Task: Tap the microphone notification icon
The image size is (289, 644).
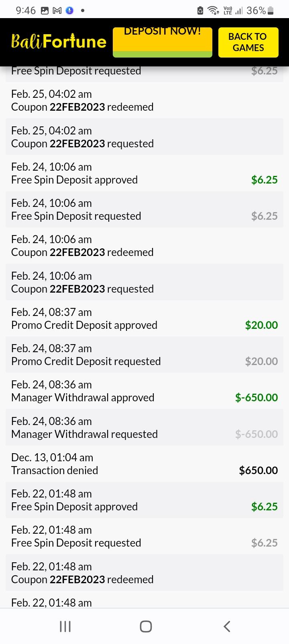Action: tap(69, 11)
